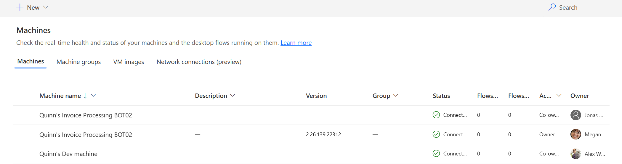Follow the Learn more link

click(296, 43)
